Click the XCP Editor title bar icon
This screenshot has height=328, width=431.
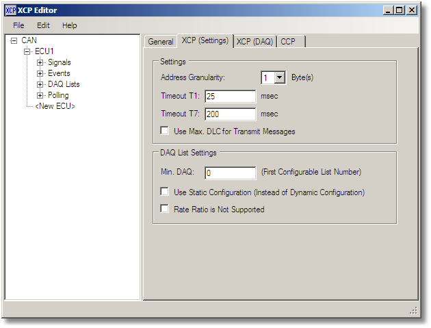pos(10,10)
